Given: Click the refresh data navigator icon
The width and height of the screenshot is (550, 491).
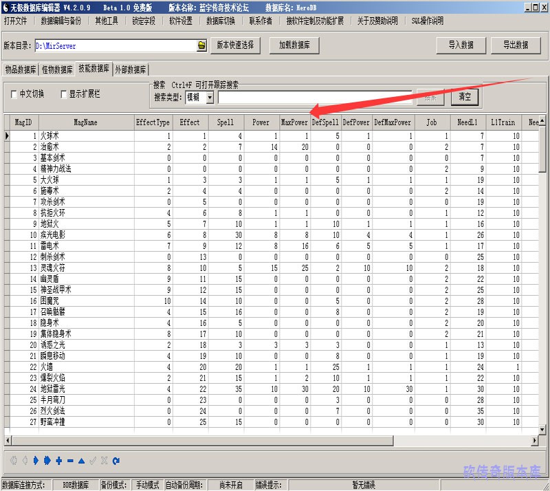Looking at the screenshot, I should [115, 461].
